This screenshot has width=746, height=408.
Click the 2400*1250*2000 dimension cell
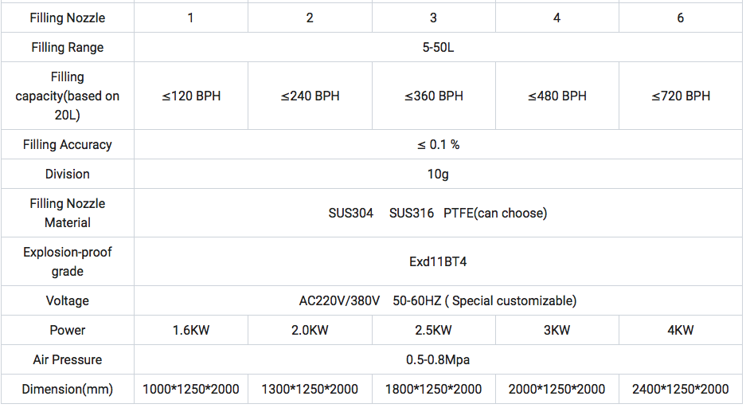[680, 389]
